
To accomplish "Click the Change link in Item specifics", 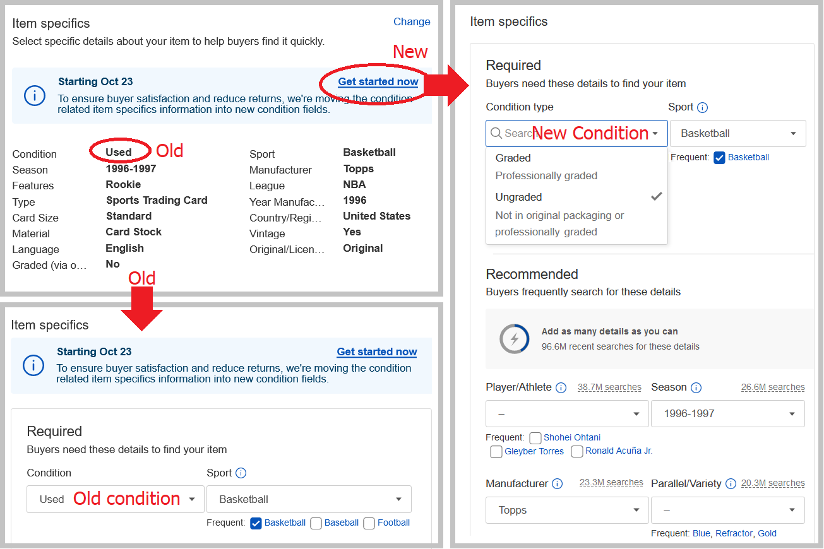I will coord(412,22).
